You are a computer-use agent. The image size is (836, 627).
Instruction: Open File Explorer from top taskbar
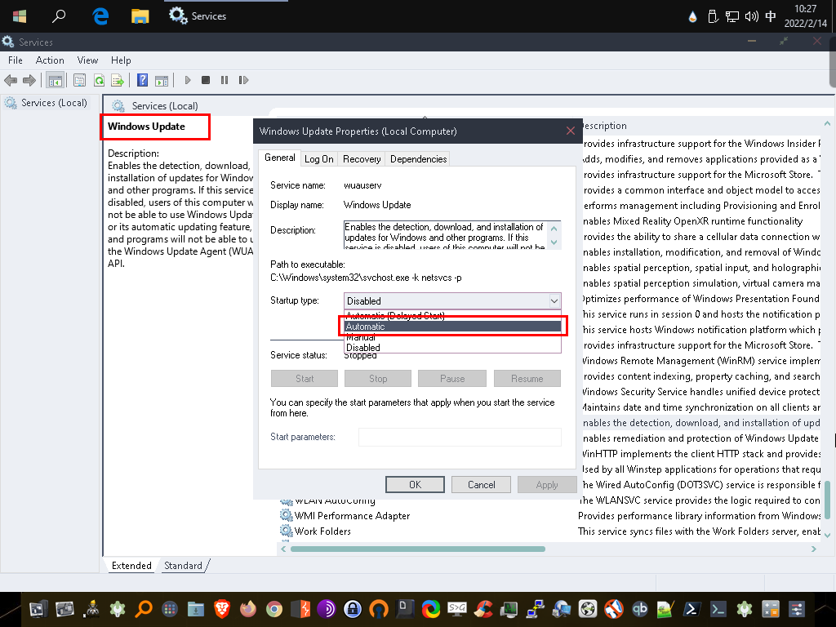tap(140, 16)
